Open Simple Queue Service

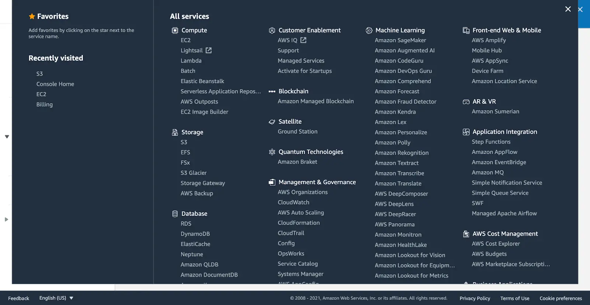coord(500,193)
